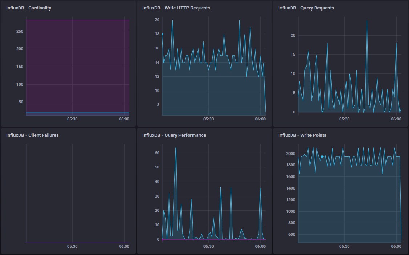The image size is (409, 255).
Task: Click the InfluxDB - Query Requests panel title
Action: click(x=306, y=8)
